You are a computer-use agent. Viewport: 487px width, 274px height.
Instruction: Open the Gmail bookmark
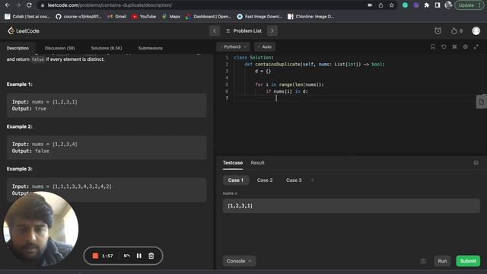click(x=116, y=17)
